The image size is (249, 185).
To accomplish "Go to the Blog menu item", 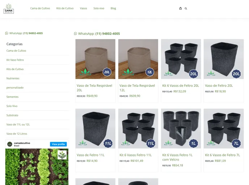I will pyautogui.click(x=113, y=8).
